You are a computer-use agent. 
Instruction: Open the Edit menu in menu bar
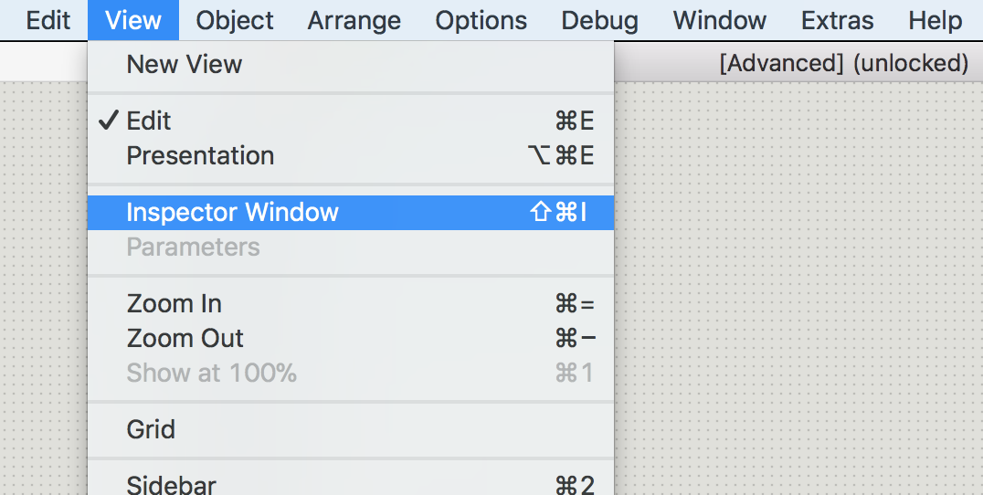(x=47, y=20)
